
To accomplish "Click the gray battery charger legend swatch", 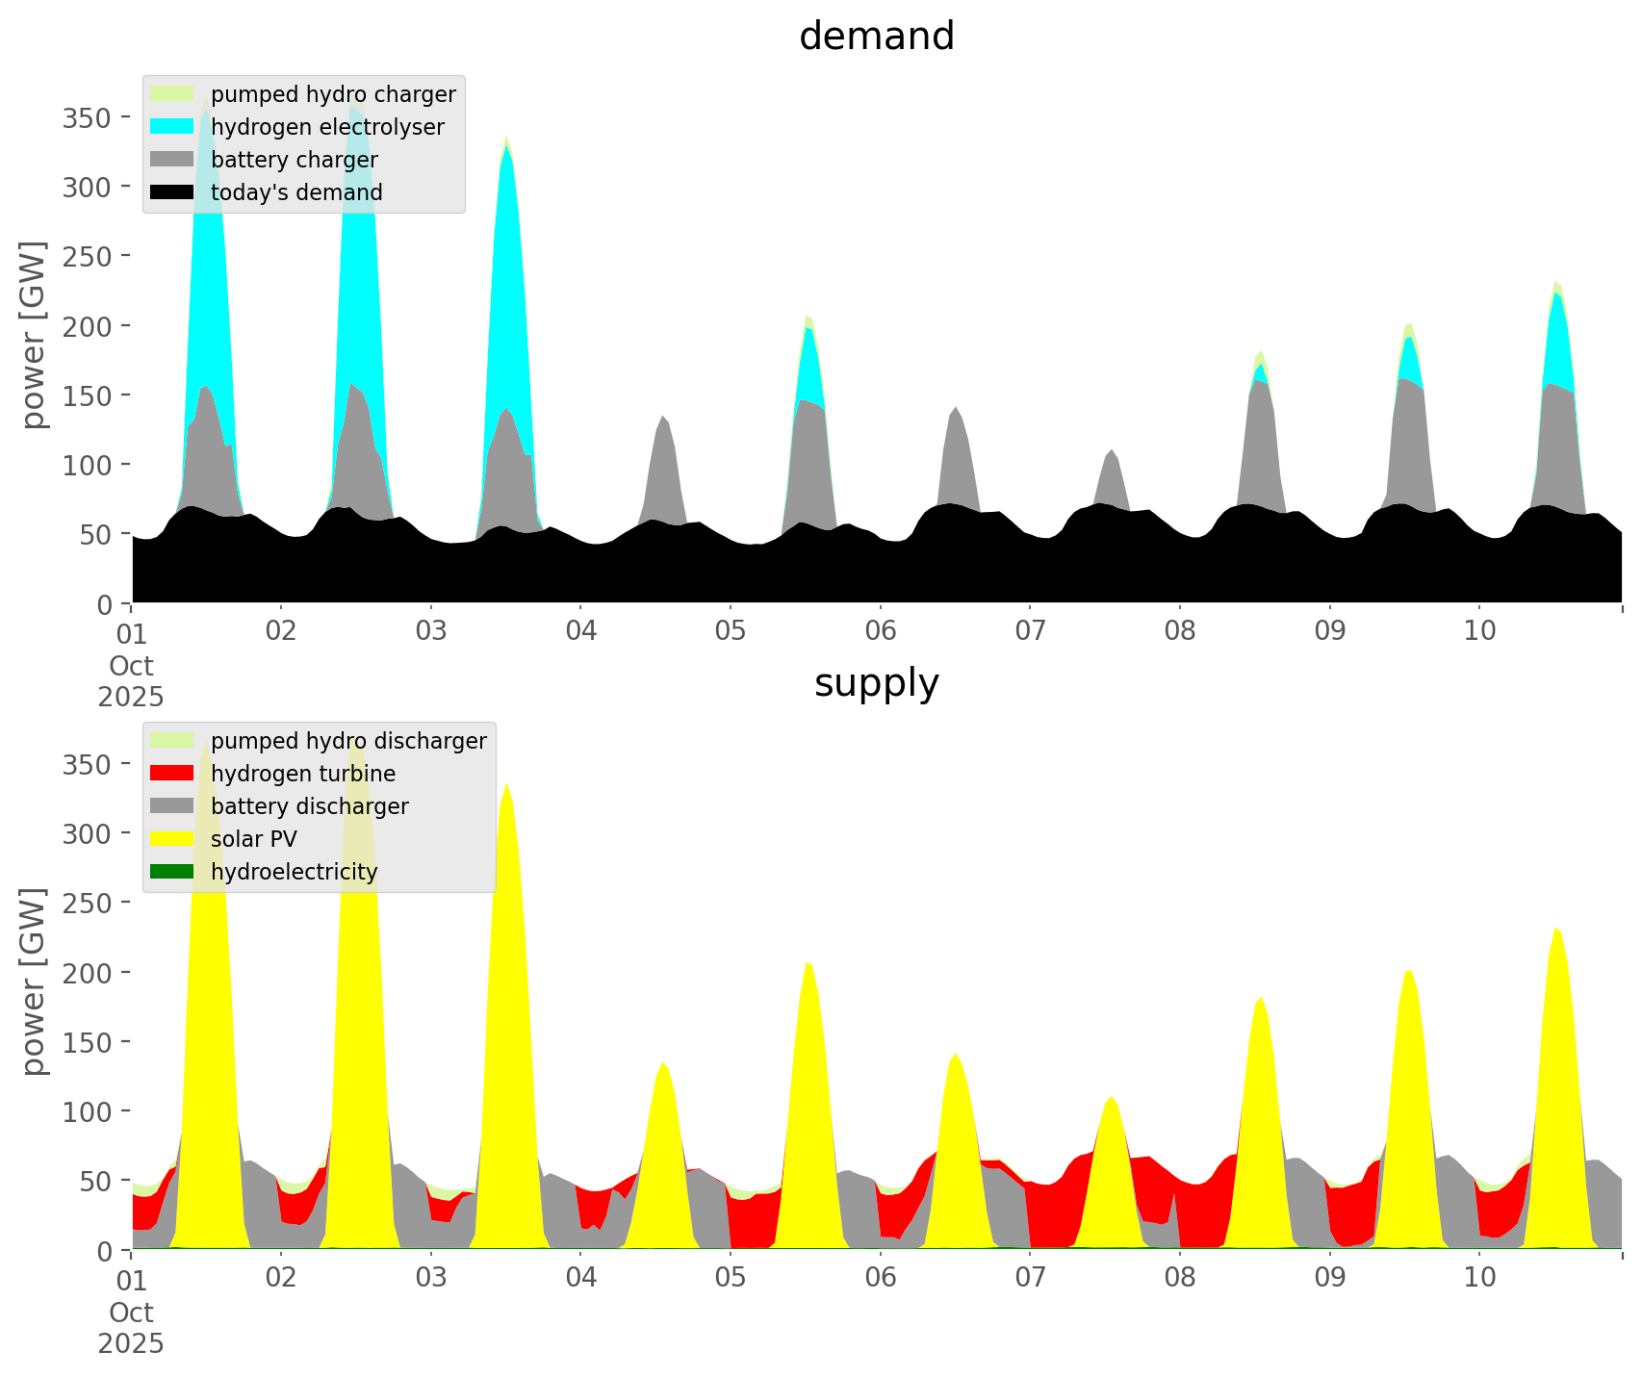I will point(172,160).
